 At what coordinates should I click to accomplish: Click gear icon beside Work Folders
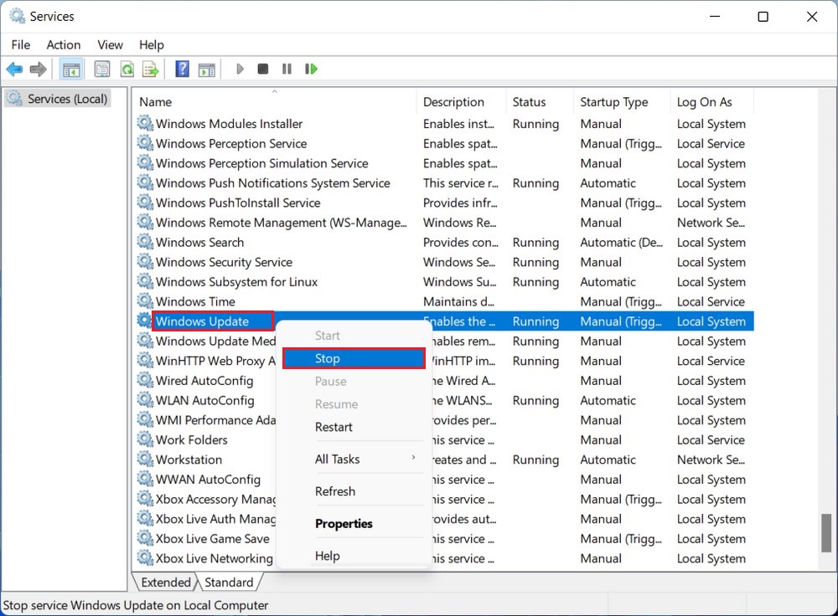pyautogui.click(x=145, y=439)
